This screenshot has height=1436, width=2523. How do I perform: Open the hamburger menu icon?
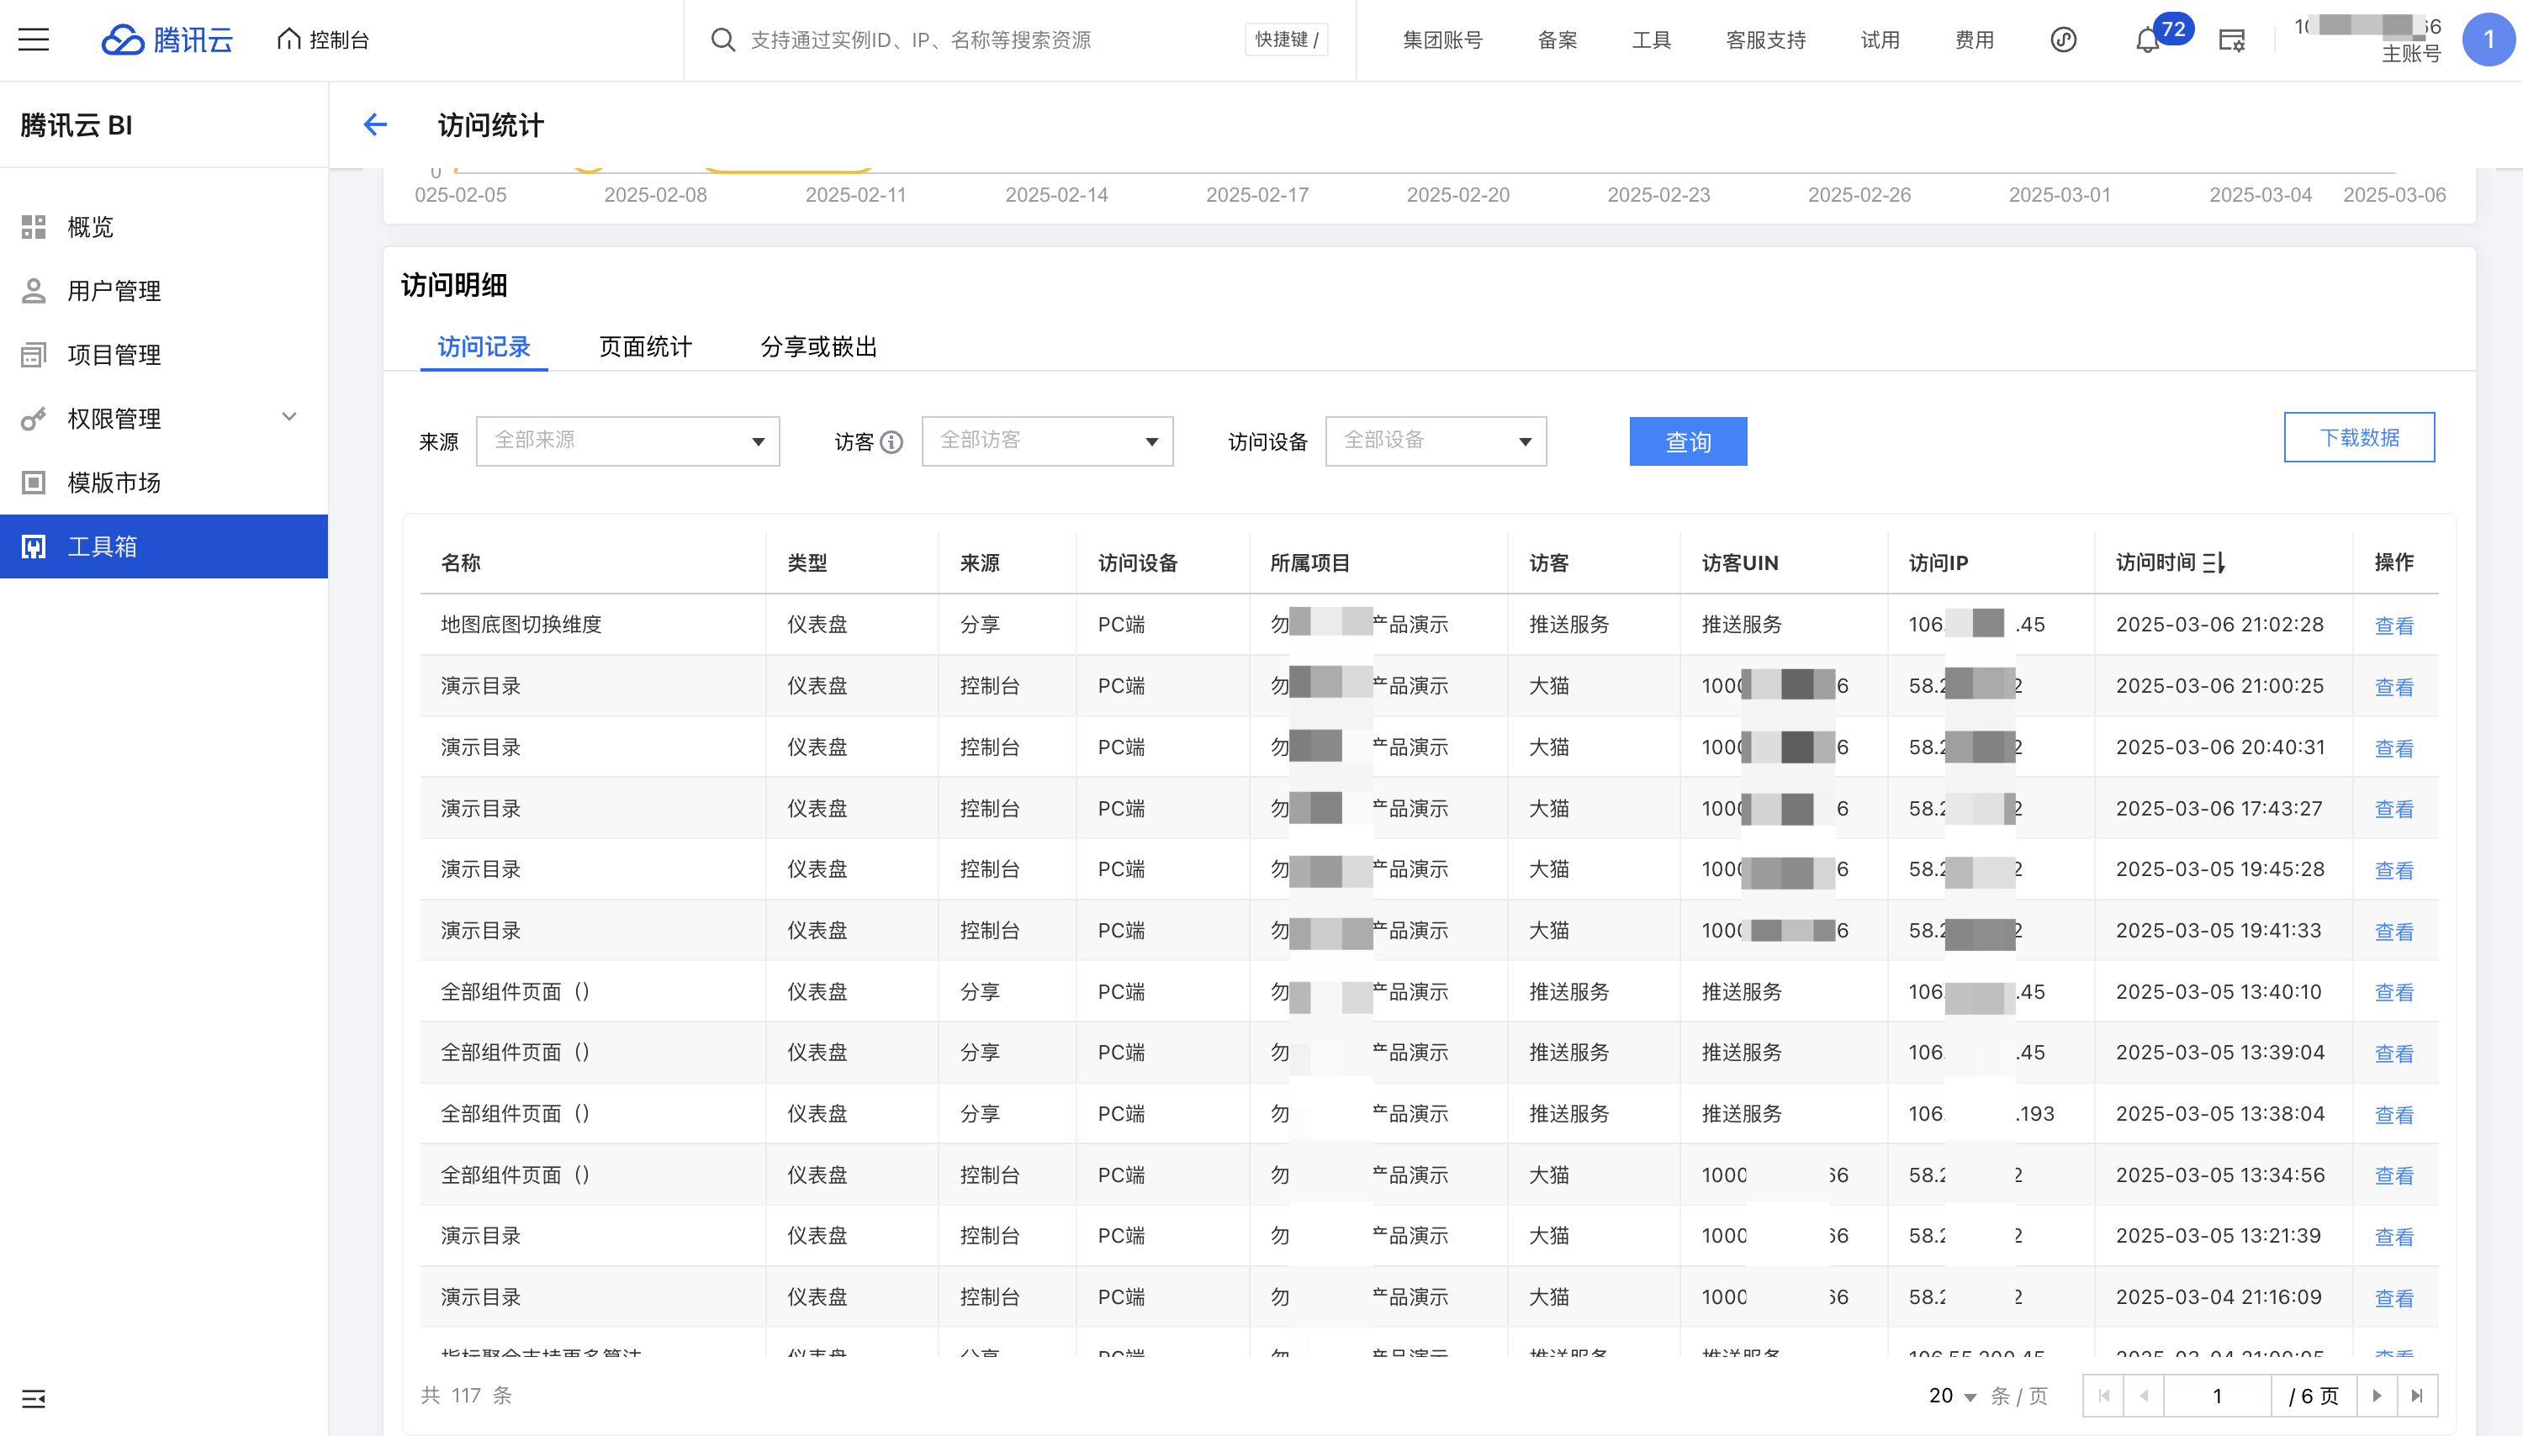pos(34,40)
